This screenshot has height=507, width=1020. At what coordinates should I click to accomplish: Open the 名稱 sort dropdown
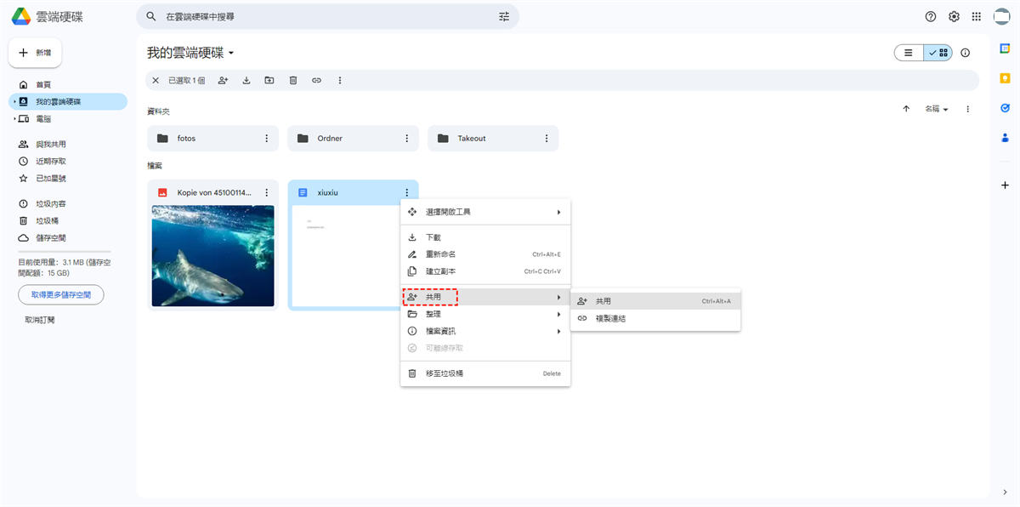click(x=936, y=109)
